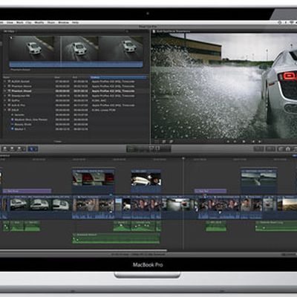Open the Window menu
Image resolution: width=297 pixels, height=297 pixels.
coord(63,22)
